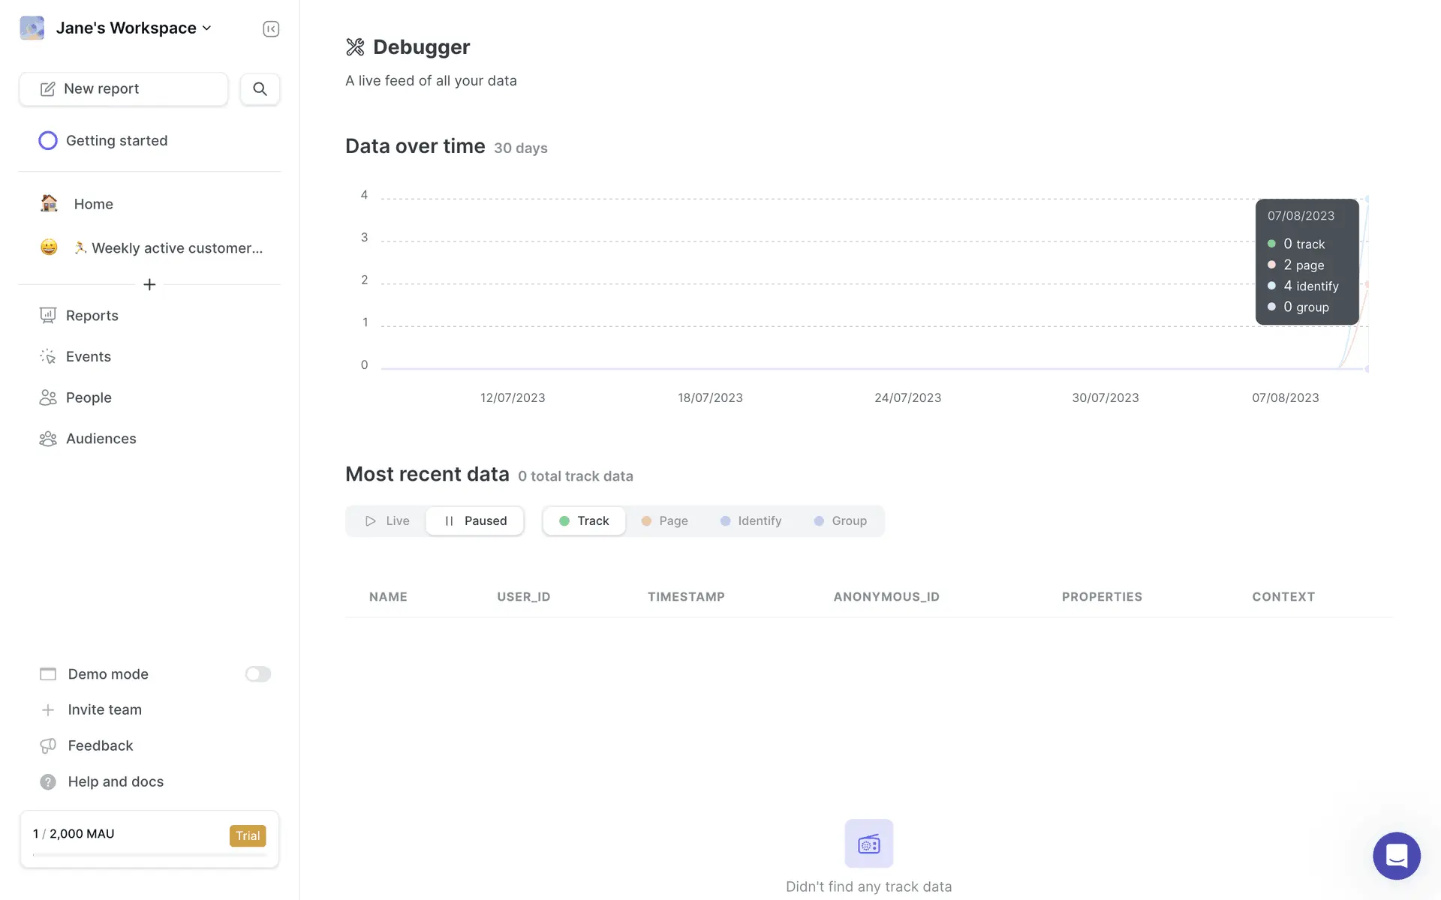Switch to the Group data tab

(840, 520)
